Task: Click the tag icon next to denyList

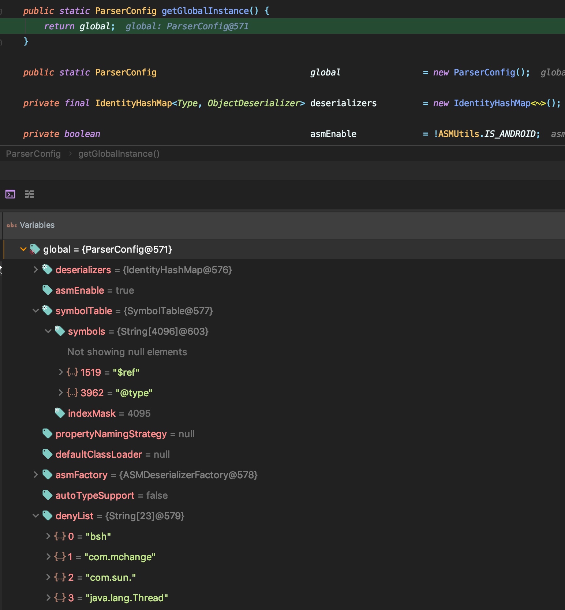Action: tap(47, 516)
